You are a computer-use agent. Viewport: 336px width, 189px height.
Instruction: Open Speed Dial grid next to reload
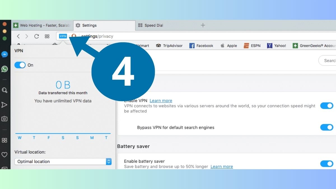(47, 36)
